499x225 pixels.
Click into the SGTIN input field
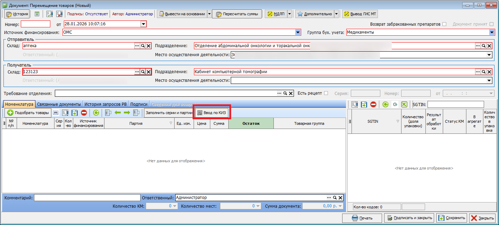(x=456, y=104)
